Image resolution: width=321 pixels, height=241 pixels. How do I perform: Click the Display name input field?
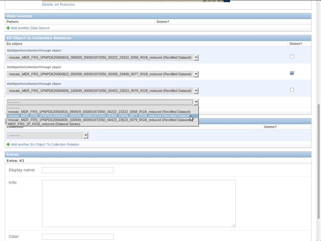click(78, 170)
